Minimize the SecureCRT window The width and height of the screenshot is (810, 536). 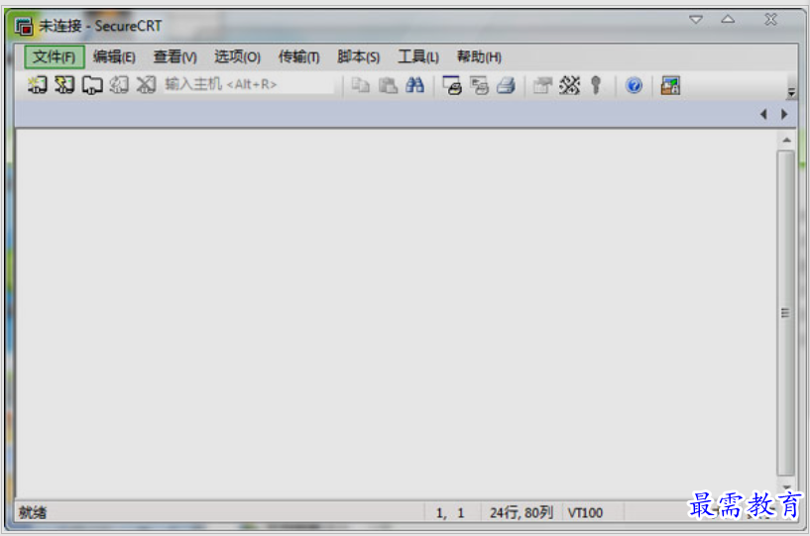696,20
